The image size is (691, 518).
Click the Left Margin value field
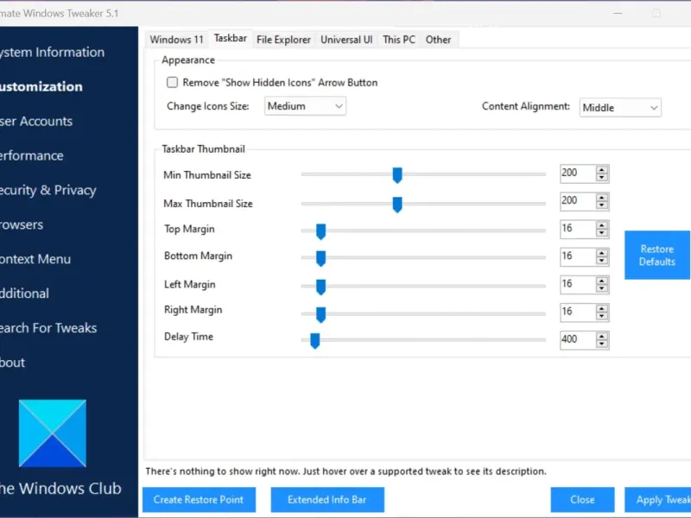578,284
